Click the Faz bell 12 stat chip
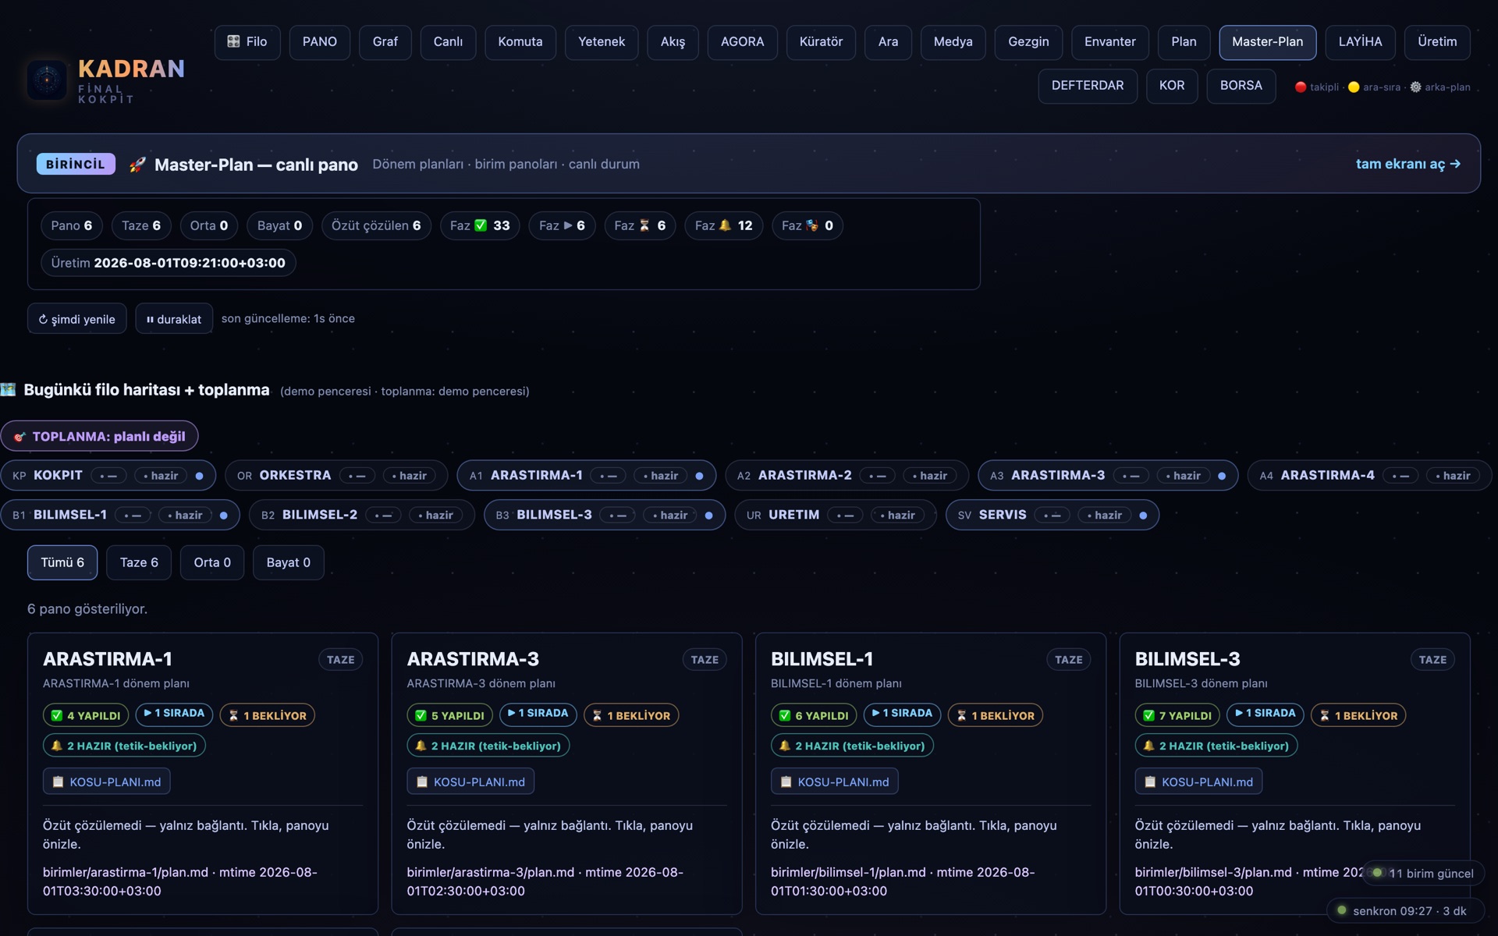 click(x=723, y=225)
